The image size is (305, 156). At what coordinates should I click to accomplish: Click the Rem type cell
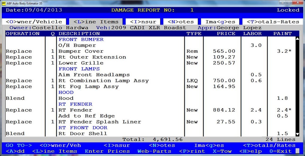coord(192,51)
